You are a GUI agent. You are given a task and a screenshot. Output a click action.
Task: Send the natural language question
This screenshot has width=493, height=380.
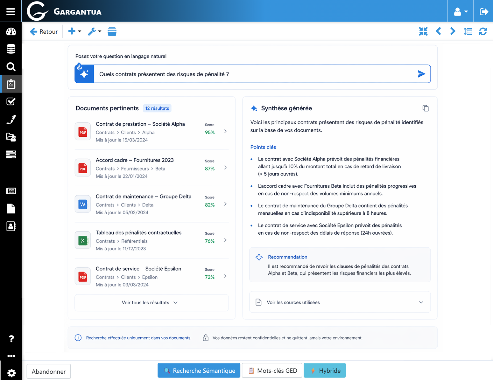click(421, 74)
